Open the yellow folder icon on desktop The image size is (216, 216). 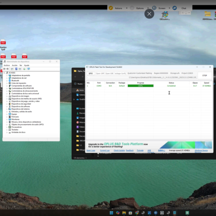pos(208,14)
